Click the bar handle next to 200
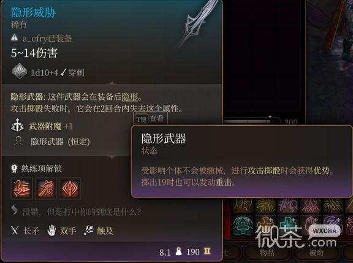This screenshot has width=353, height=263. pyautogui.click(x=270, y=118)
